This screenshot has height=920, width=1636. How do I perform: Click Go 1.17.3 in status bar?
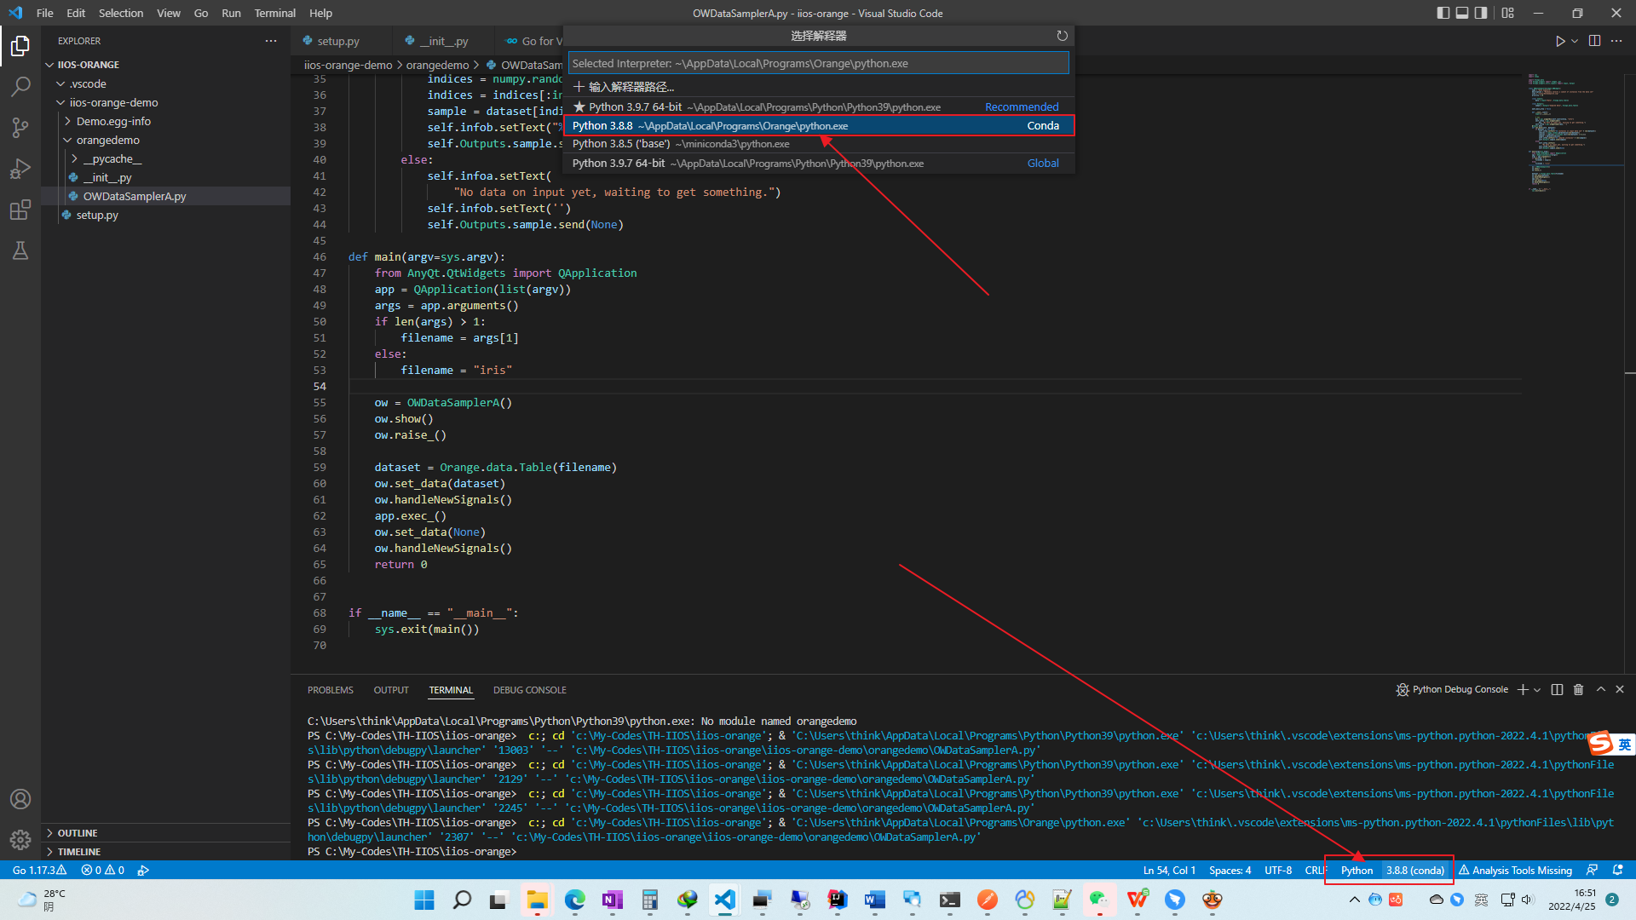[39, 870]
